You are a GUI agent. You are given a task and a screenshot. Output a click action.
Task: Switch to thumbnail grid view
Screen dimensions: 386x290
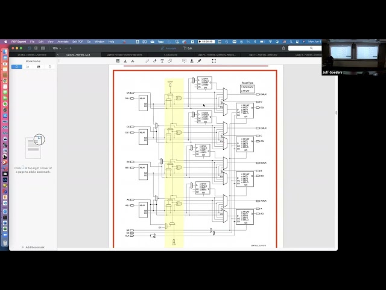coord(36,48)
